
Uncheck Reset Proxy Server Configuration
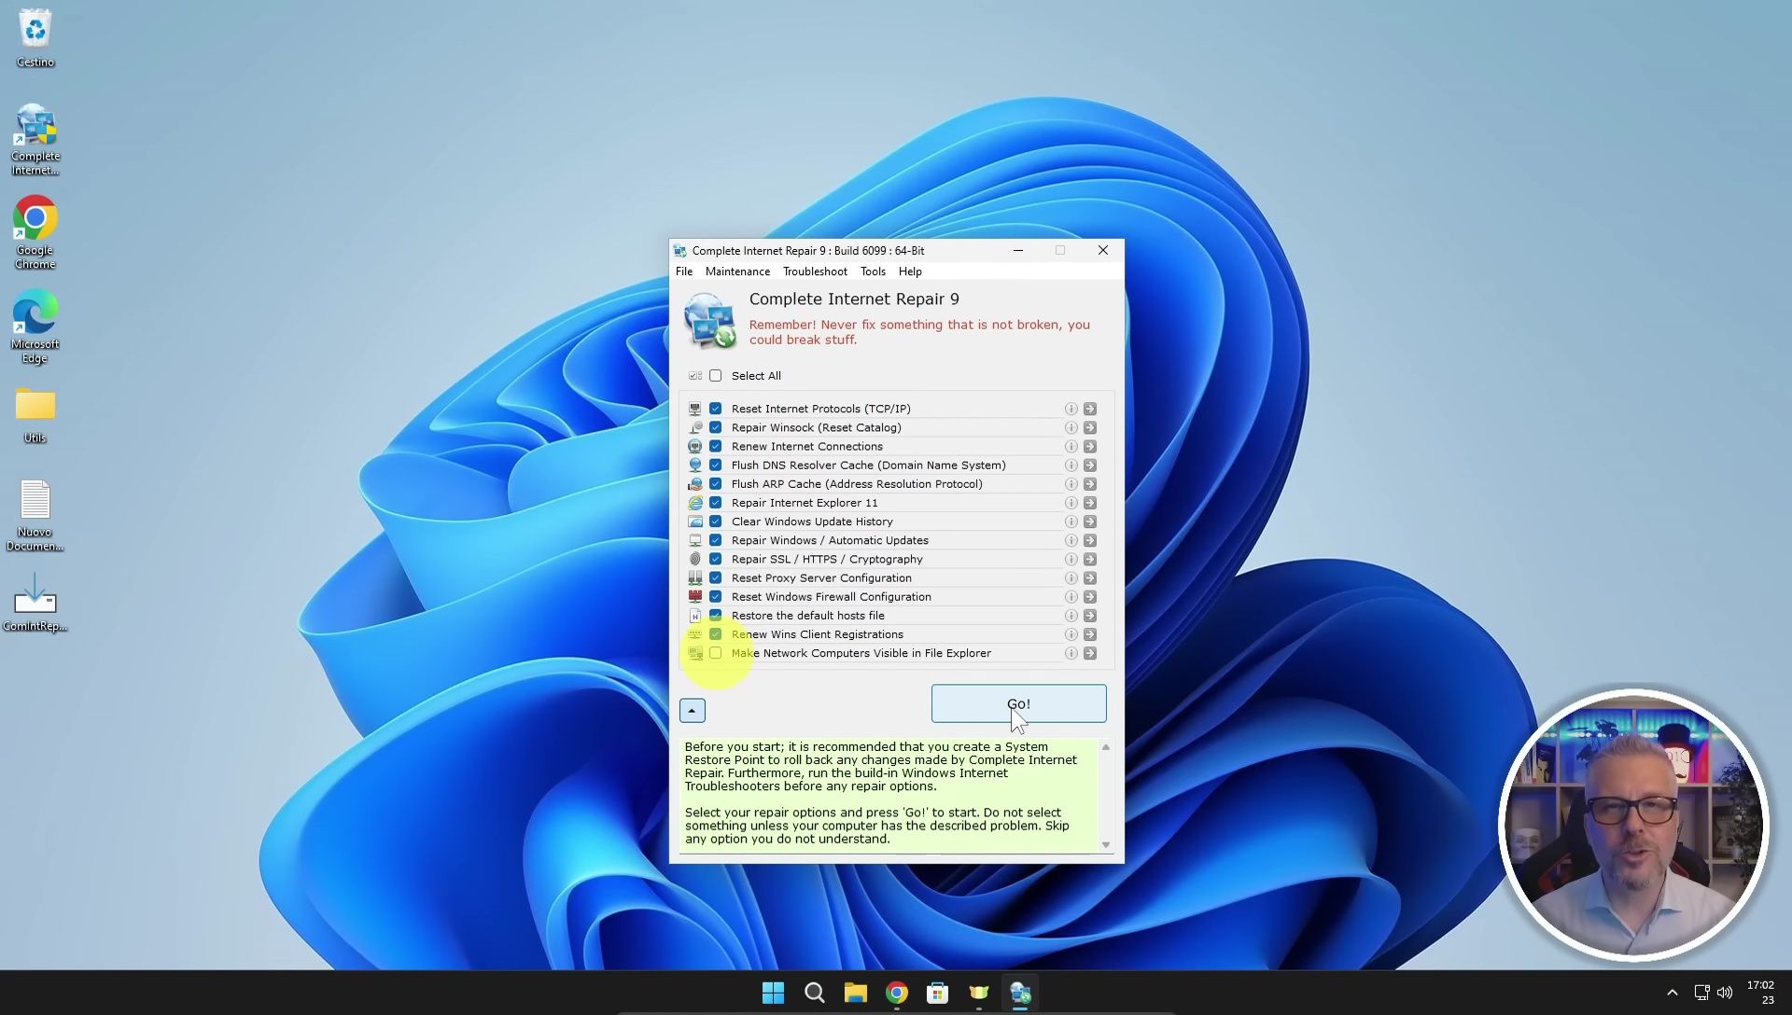(715, 577)
